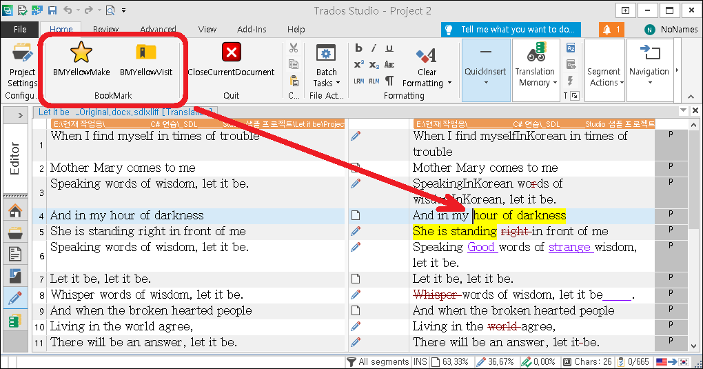Open the Files view in sidebar
Screen dimensions: 703x369
click(14, 254)
